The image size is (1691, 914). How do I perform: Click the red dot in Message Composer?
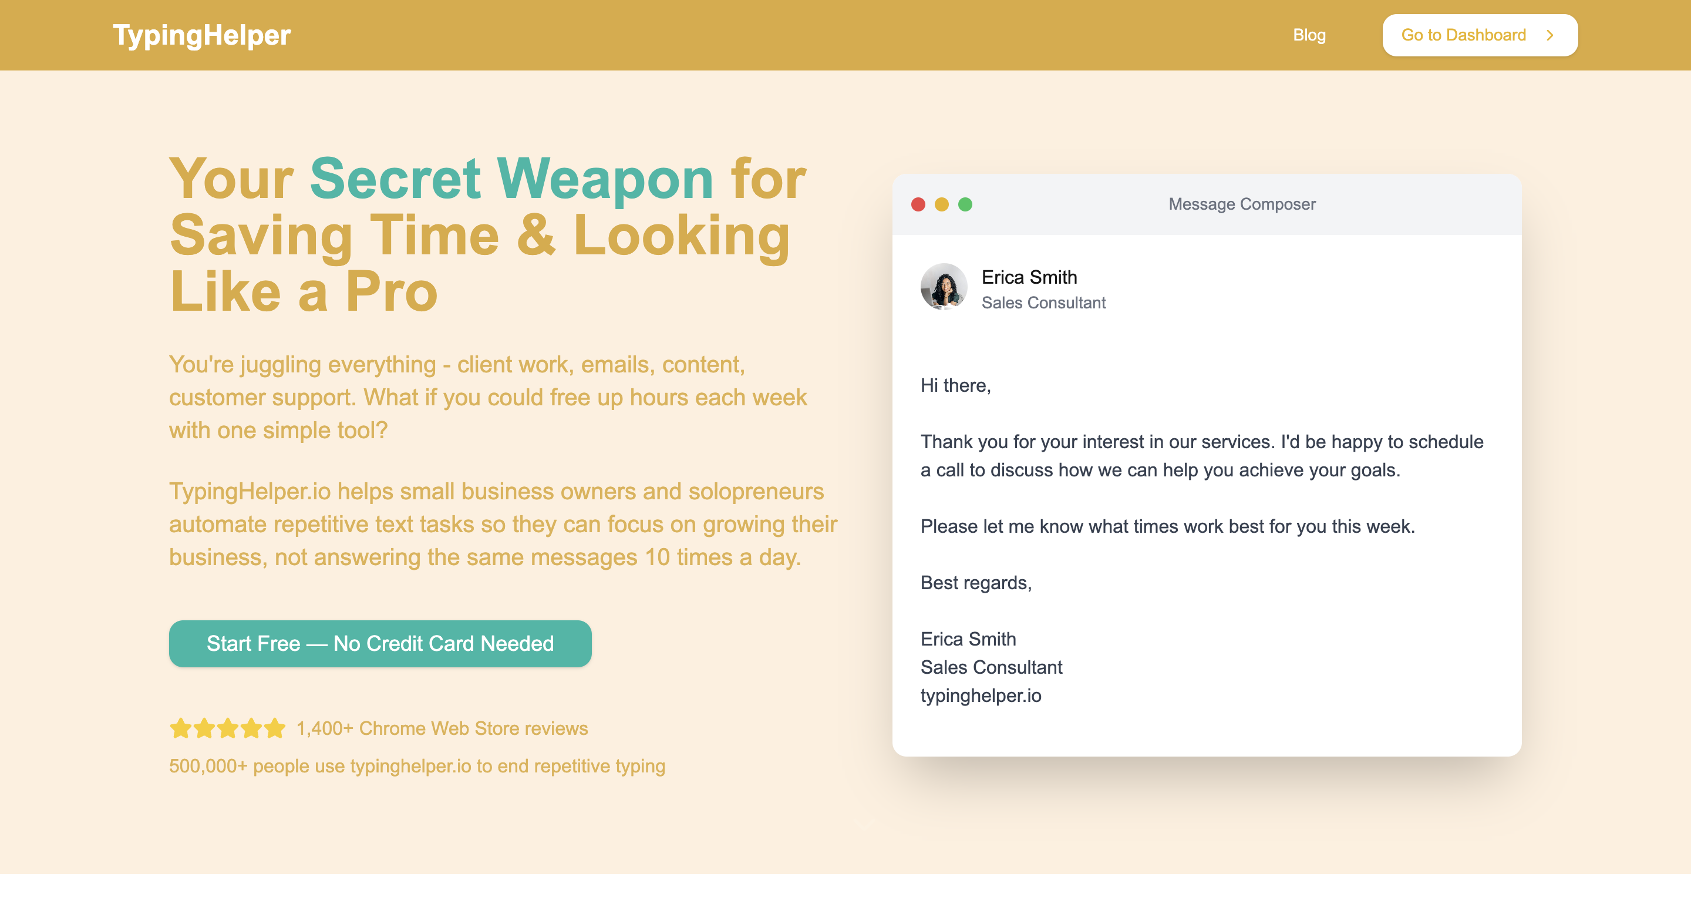tap(918, 205)
